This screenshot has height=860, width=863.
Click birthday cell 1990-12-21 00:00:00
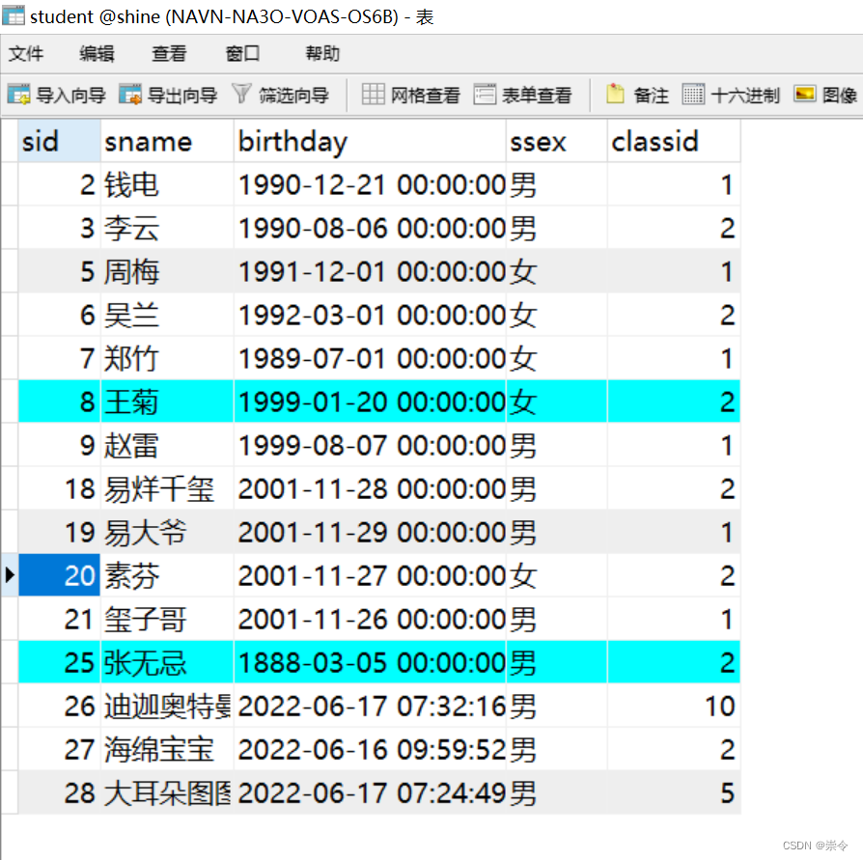[x=370, y=184]
